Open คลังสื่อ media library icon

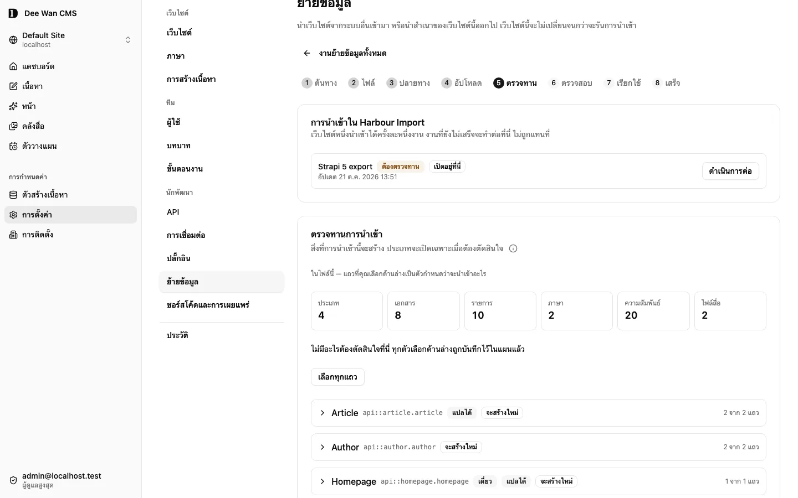[13, 126]
